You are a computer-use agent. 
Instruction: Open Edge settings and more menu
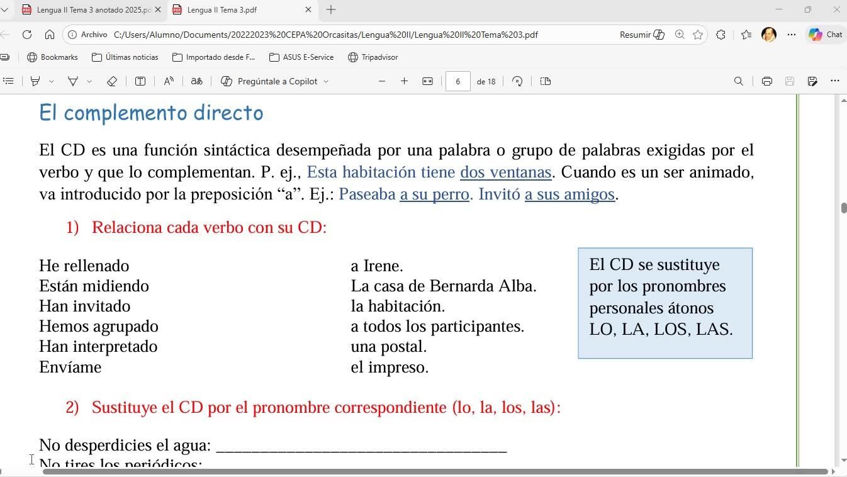[792, 35]
